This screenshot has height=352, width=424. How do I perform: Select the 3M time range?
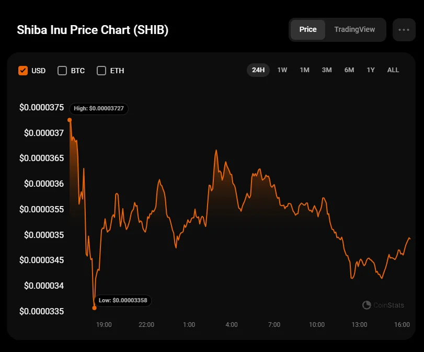tap(327, 70)
